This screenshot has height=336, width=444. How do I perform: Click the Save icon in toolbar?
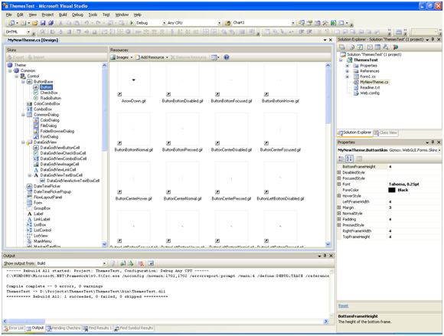point(43,23)
